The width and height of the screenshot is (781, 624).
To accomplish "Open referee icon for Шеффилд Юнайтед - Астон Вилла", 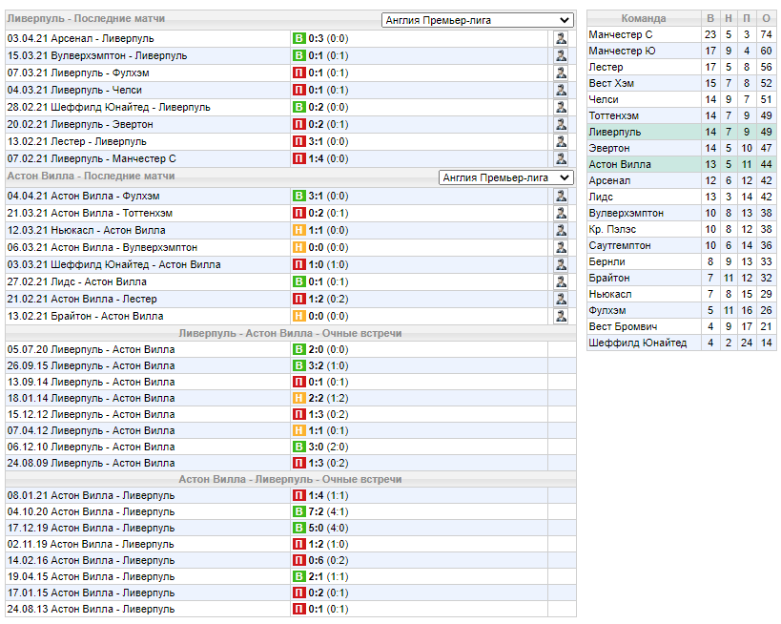I will 561,264.
